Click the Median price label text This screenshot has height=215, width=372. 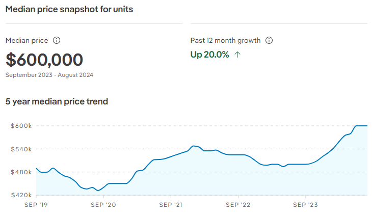(27, 41)
